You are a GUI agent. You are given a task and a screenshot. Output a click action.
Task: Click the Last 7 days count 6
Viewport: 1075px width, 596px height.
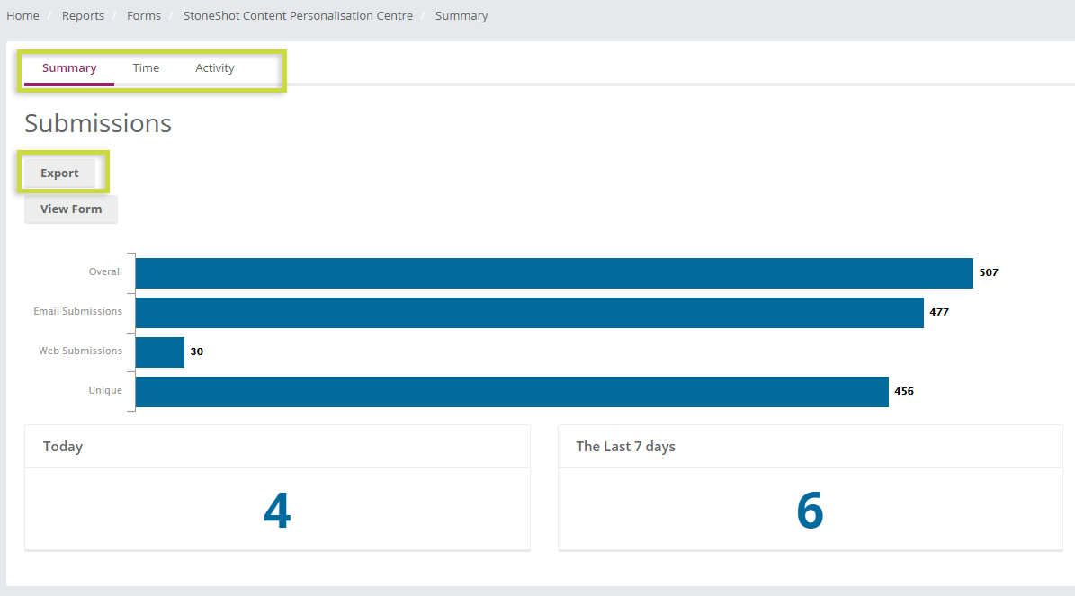coord(810,511)
